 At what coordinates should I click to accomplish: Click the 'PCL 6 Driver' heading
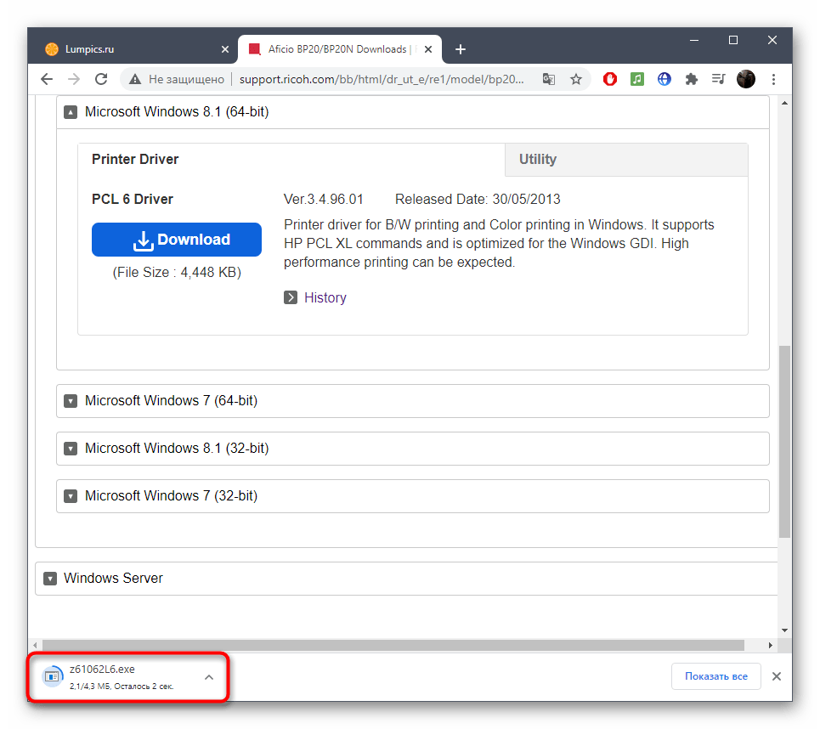(133, 200)
